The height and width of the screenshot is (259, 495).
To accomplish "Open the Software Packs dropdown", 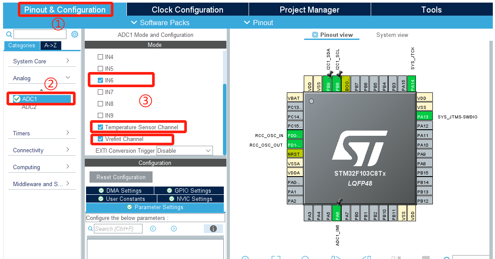I will 160,23.
